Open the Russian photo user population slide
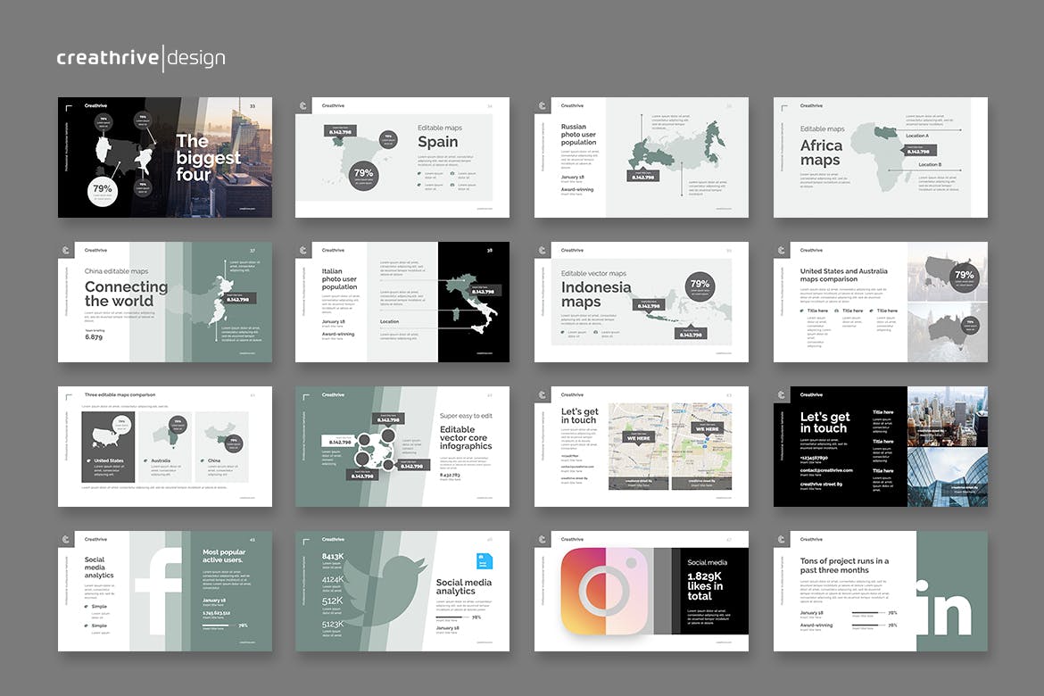The width and height of the screenshot is (1044, 696). tap(641, 157)
